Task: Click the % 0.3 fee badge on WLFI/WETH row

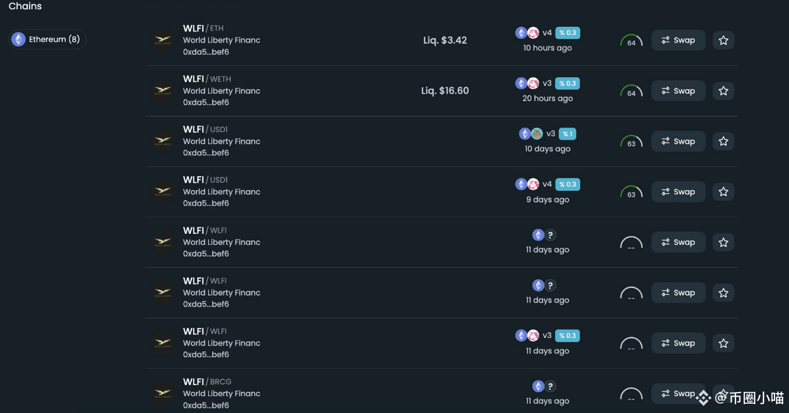Action: [x=567, y=83]
